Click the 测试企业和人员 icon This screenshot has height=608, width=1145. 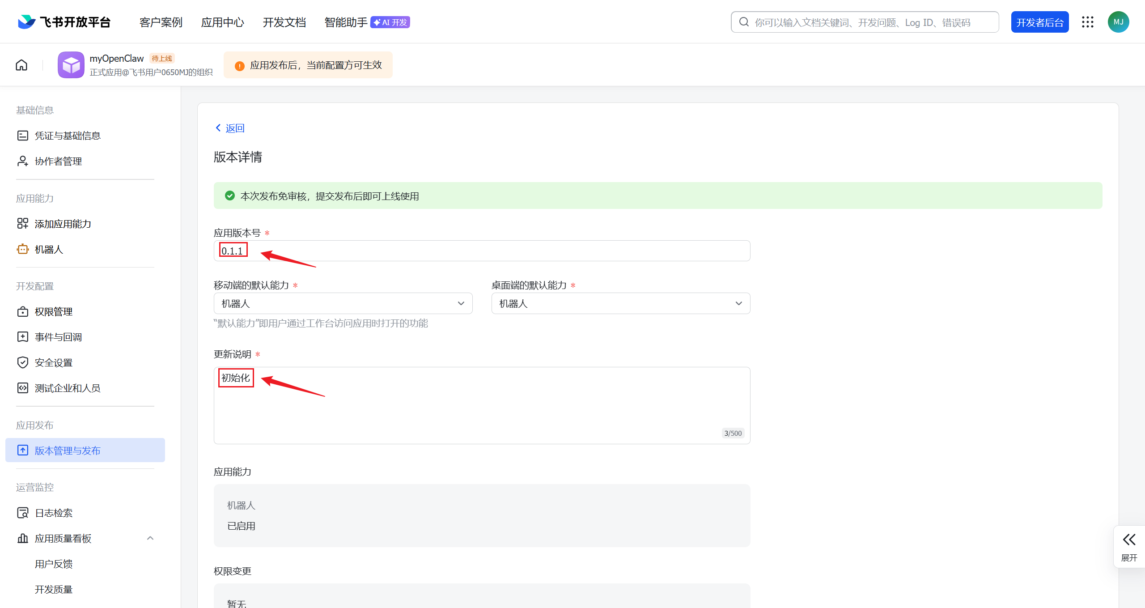23,388
